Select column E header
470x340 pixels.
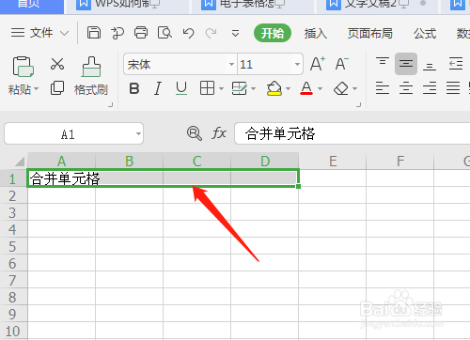click(333, 162)
